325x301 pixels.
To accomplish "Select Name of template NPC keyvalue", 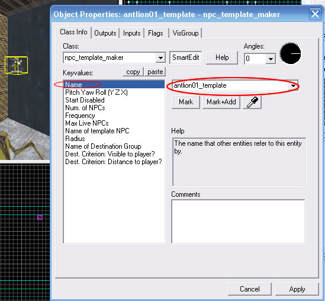I will [97, 131].
